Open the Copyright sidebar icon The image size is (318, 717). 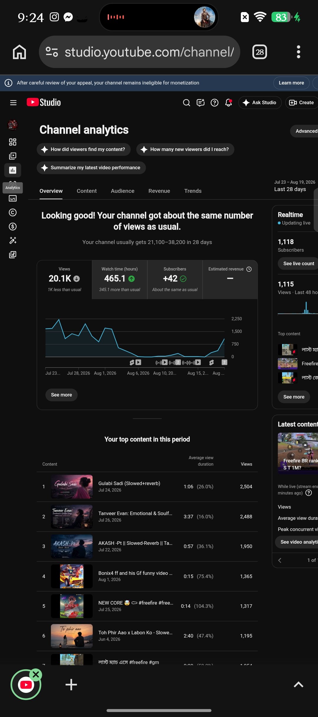click(x=13, y=212)
